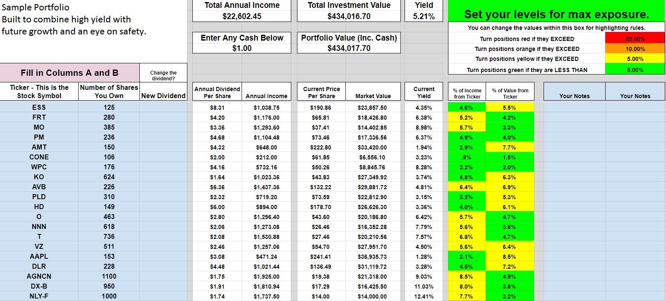The image size is (666, 301).
Task: Select Portfolio Value amount $434,017.70
Action: (x=349, y=48)
